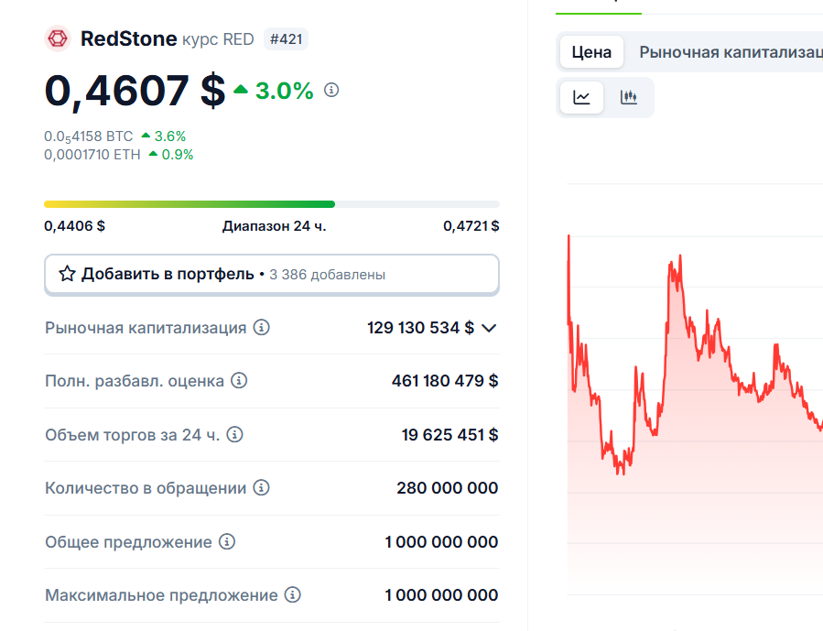Screen dimensions: 823x631
Task: Click the 24h low 0,4406 $ value
Action: tap(74, 225)
